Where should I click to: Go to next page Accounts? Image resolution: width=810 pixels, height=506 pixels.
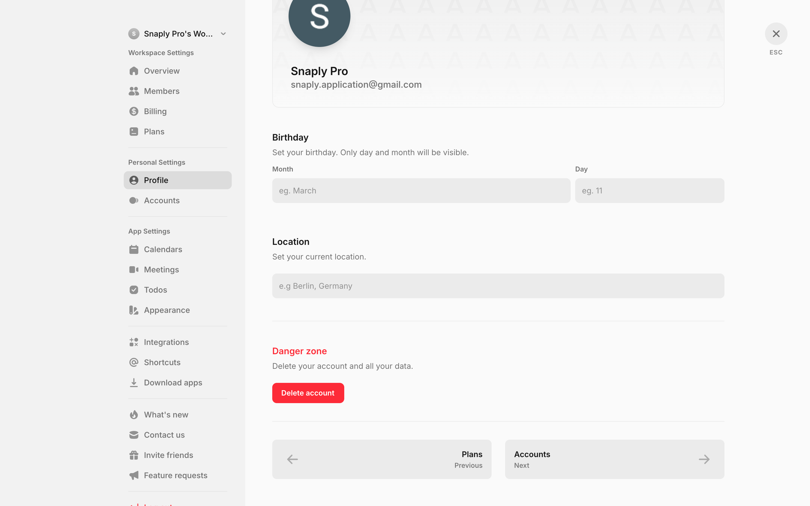click(x=615, y=459)
